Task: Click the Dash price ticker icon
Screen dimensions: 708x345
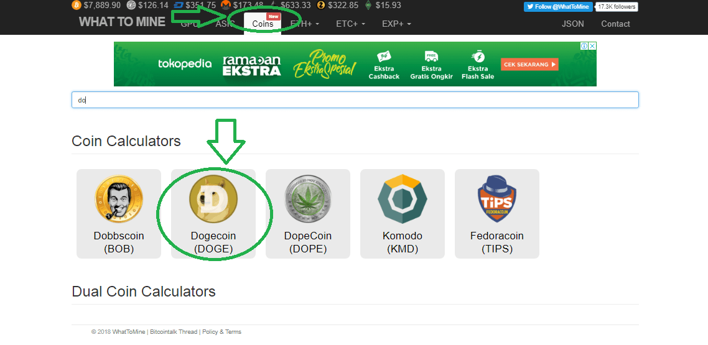Action: 179,6
